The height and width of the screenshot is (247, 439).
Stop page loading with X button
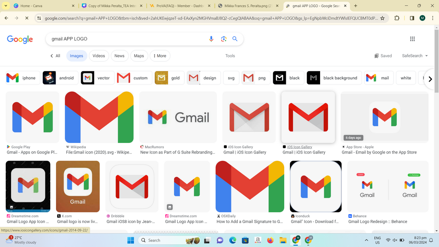pos(27,18)
